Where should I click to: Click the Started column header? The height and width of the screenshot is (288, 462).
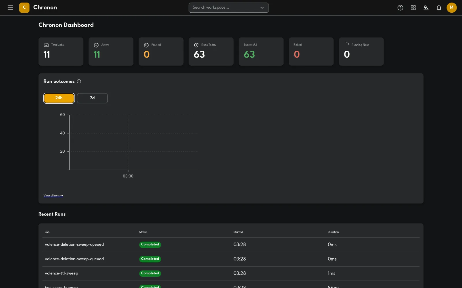[x=238, y=232]
